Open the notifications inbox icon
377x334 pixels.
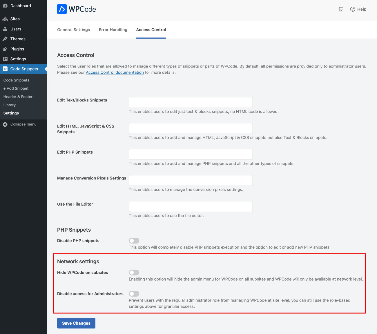[x=341, y=9]
